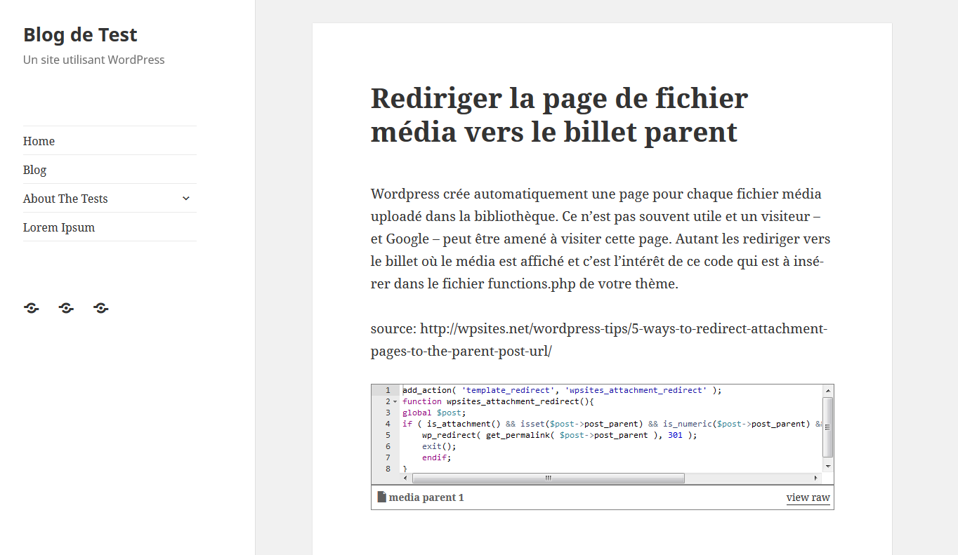The width and height of the screenshot is (958, 555).
Task: Click the endif; code line
Action: [437, 457]
